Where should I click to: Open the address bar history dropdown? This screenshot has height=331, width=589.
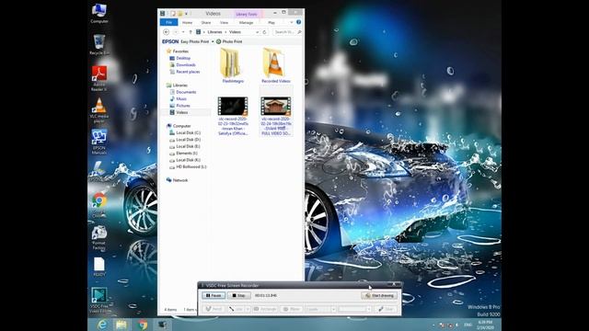click(x=258, y=32)
